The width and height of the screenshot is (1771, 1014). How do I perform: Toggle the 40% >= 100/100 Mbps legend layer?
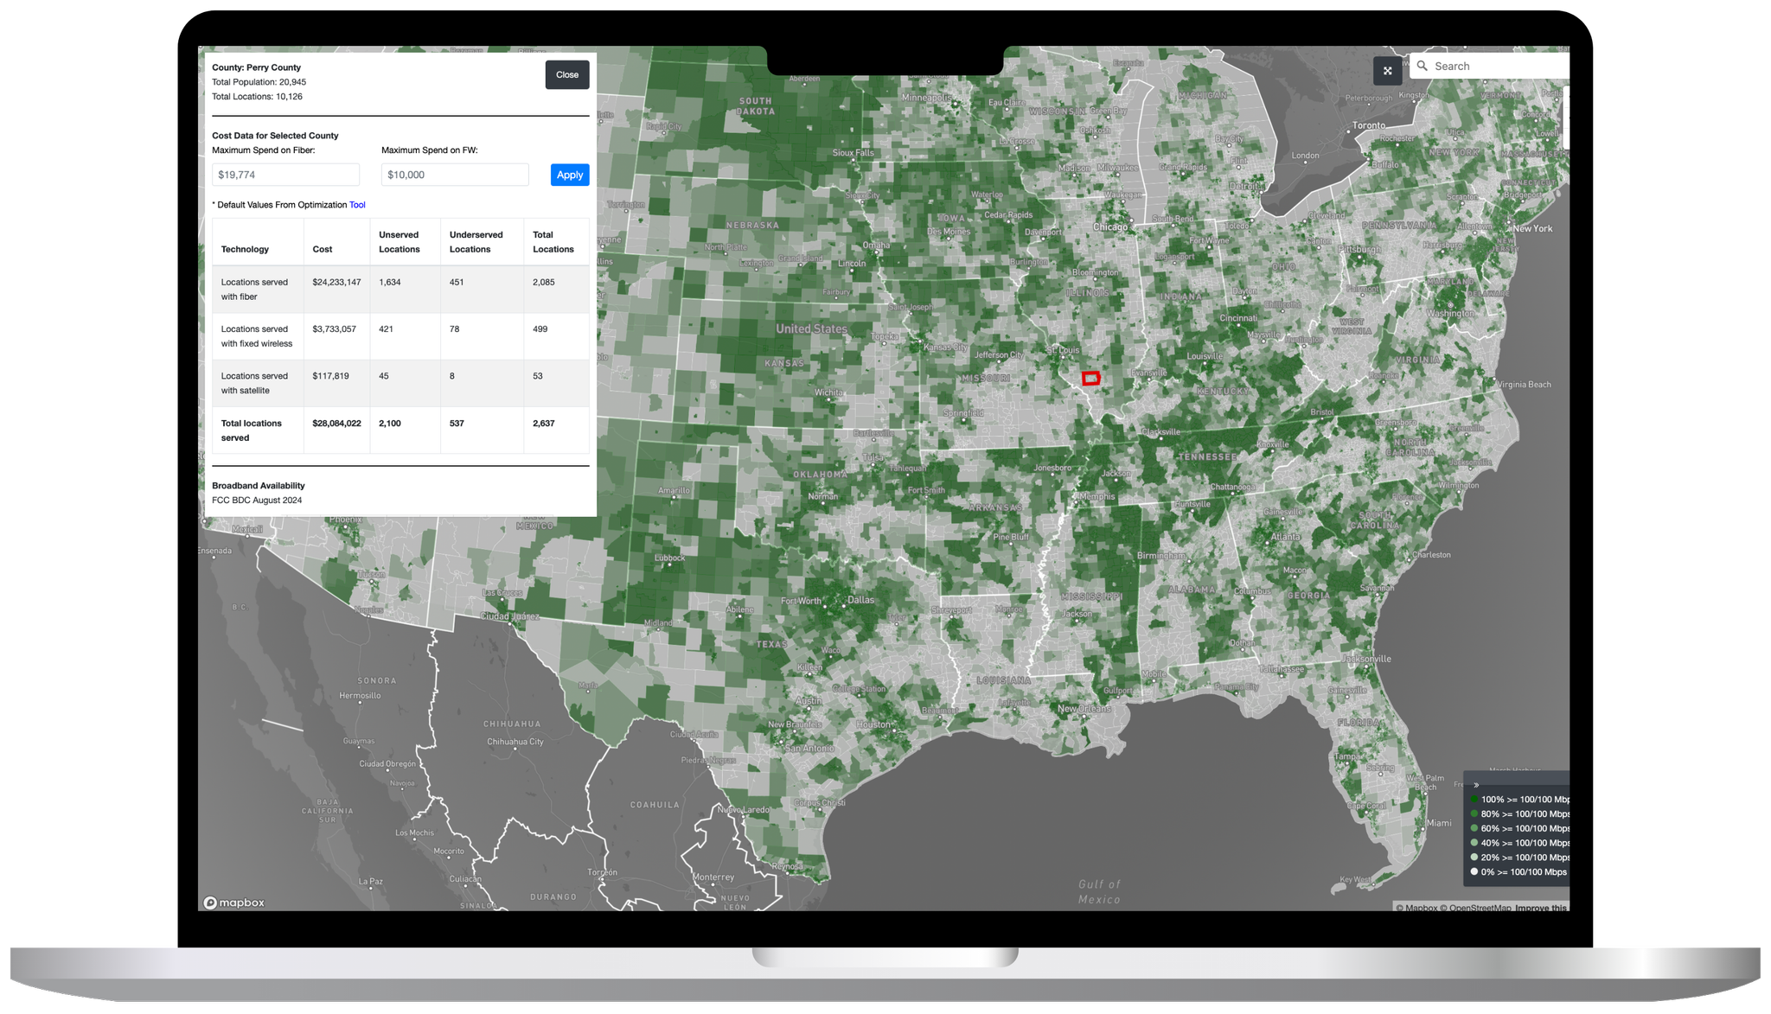(x=1474, y=843)
